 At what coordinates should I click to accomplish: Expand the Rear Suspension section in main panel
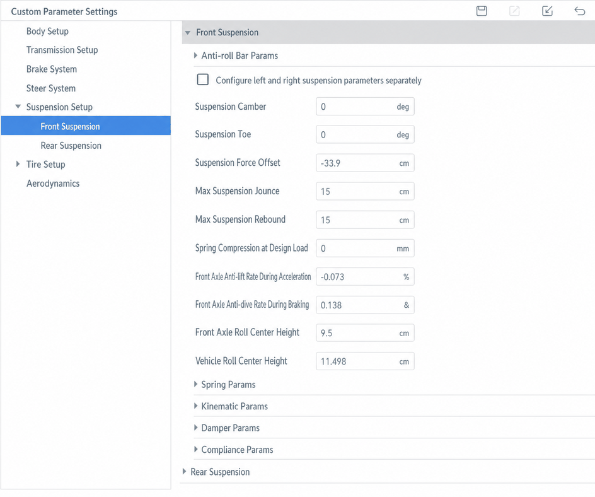pos(185,472)
